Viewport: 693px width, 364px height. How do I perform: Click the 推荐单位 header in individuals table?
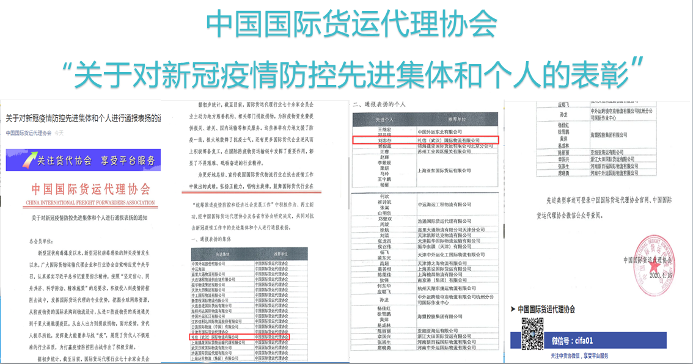pos(458,118)
